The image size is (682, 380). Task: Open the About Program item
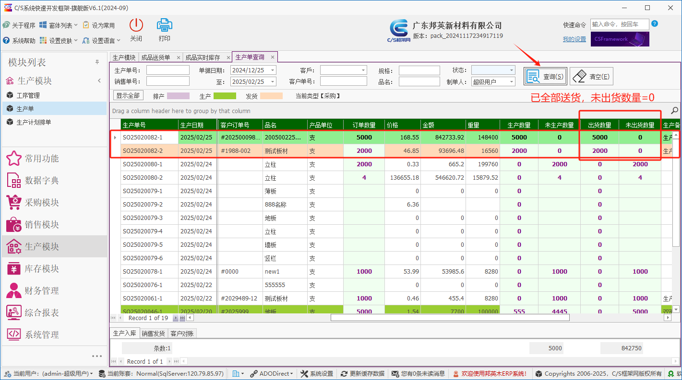tap(19, 25)
